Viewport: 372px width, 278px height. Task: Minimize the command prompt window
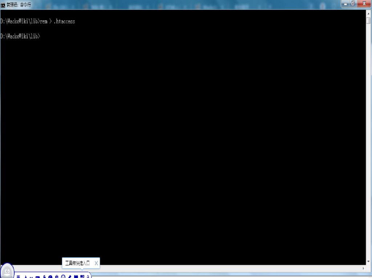click(x=345, y=4)
